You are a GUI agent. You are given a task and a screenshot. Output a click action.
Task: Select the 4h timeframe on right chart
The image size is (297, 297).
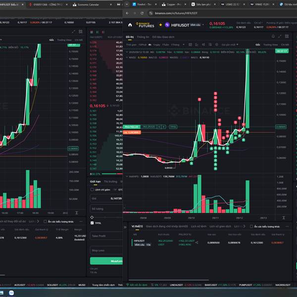click(149, 45)
